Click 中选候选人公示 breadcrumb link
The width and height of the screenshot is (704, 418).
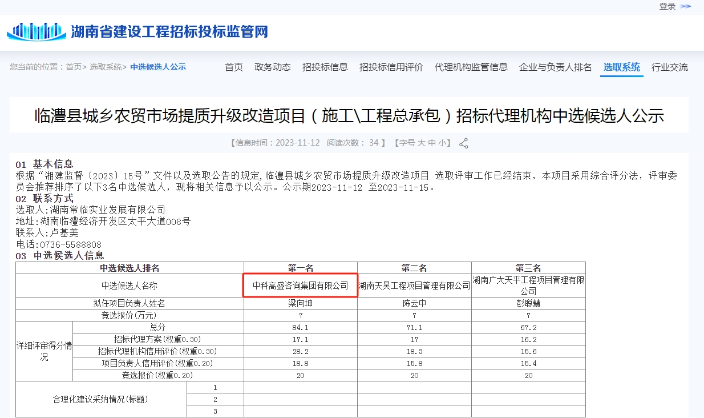[x=158, y=67]
